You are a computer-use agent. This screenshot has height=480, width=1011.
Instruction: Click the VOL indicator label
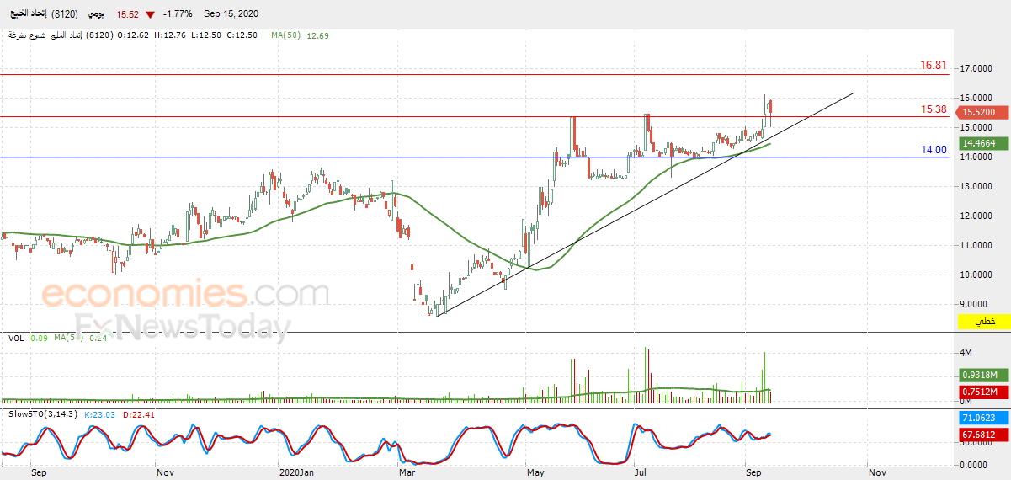point(16,338)
